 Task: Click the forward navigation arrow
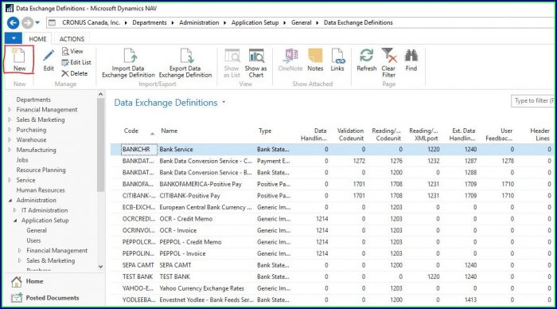27,23
